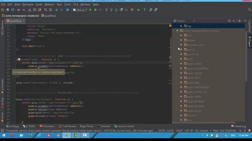Open the Pomodoro tool button
This screenshot has height=141, width=252.
[x=47, y=126]
